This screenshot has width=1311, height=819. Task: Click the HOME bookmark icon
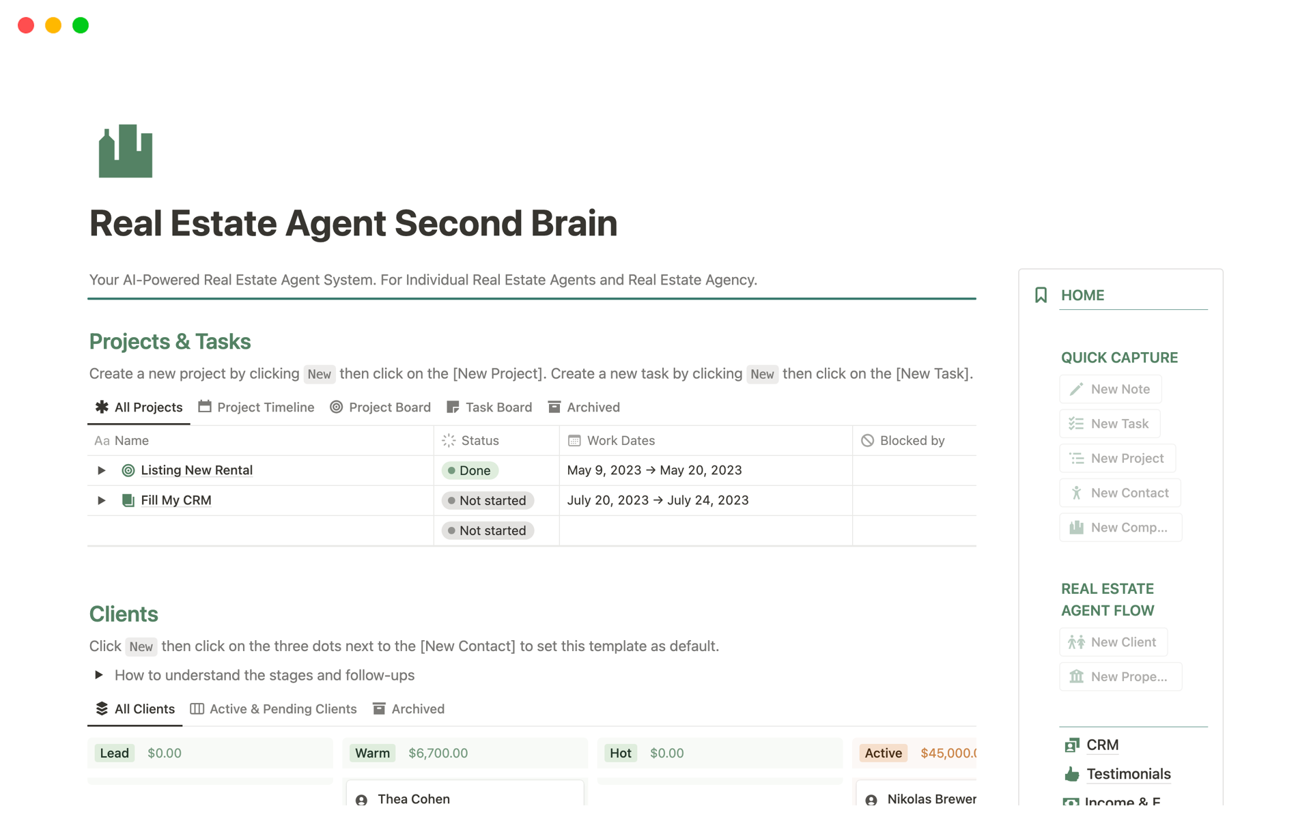pos(1041,295)
